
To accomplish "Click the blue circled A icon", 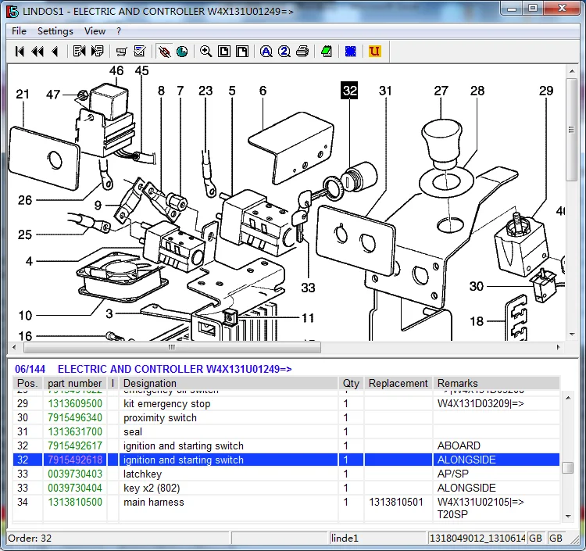I will pyautogui.click(x=266, y=52).
